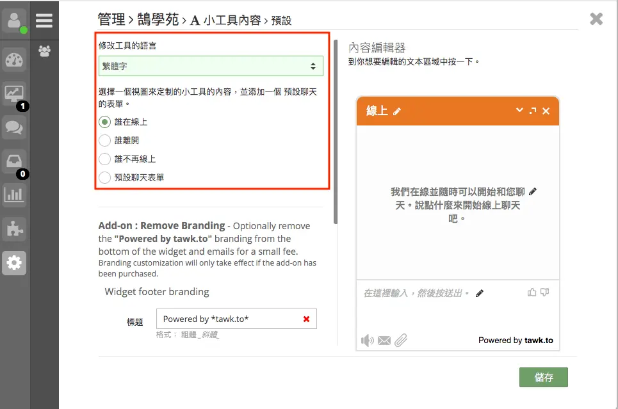This screenshot has height=409, width=618.
Task: Click the Powered by *tawk.to* title field
Action: (236, 319)
